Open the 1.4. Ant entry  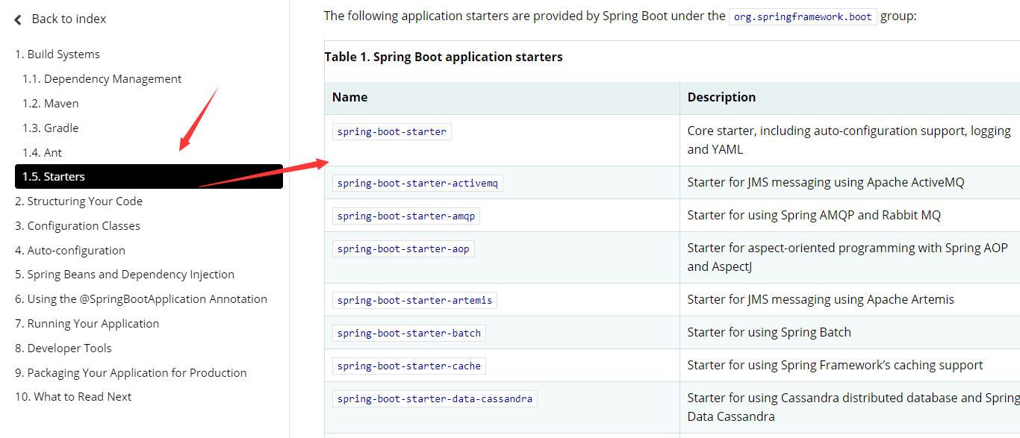pos(42,153)
